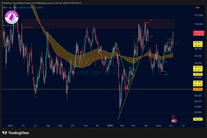Click the 96,200 price axis value

click(x=198, y=101)
